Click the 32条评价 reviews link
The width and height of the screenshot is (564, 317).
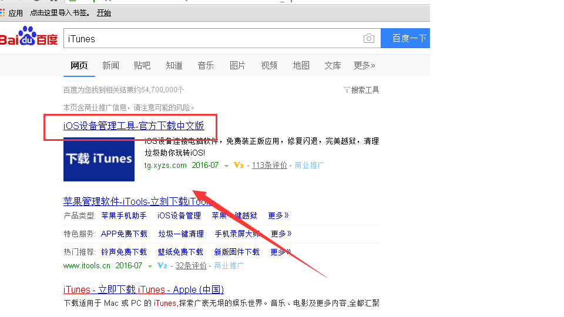click(191, 265)
